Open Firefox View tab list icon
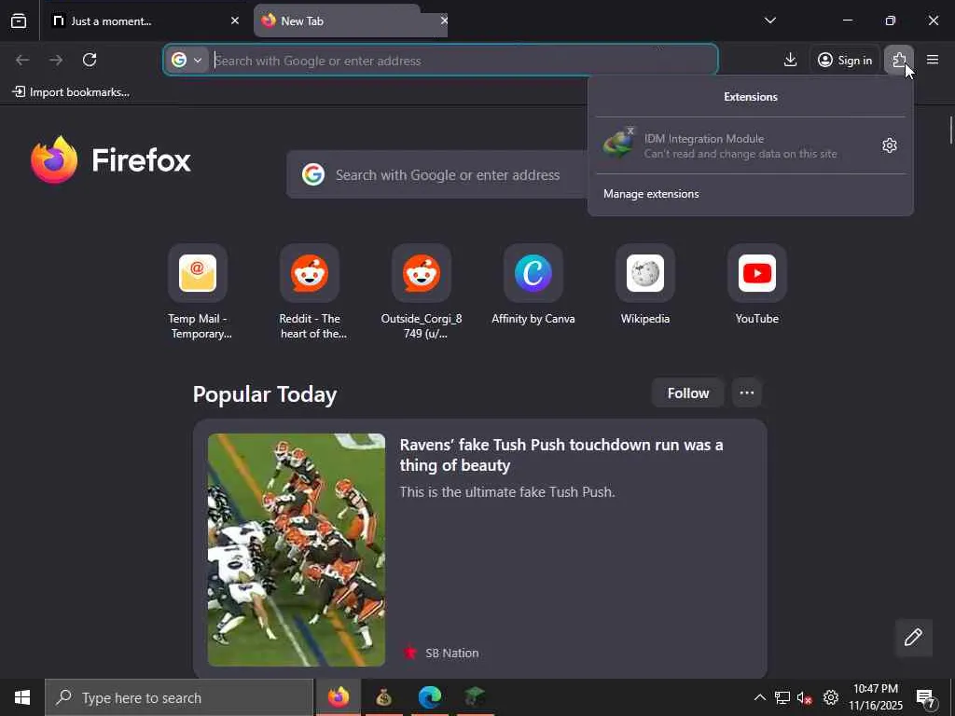The height and width of the screenshot is (716, 955). [19, 21]
